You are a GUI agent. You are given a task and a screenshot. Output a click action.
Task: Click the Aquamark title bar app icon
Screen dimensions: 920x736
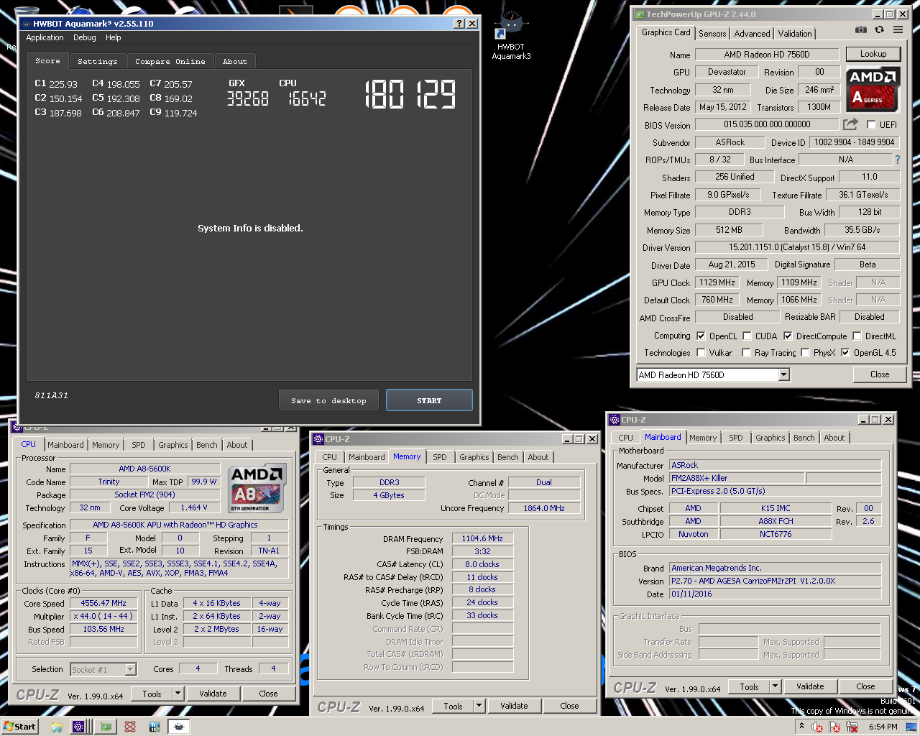[27, 24]
